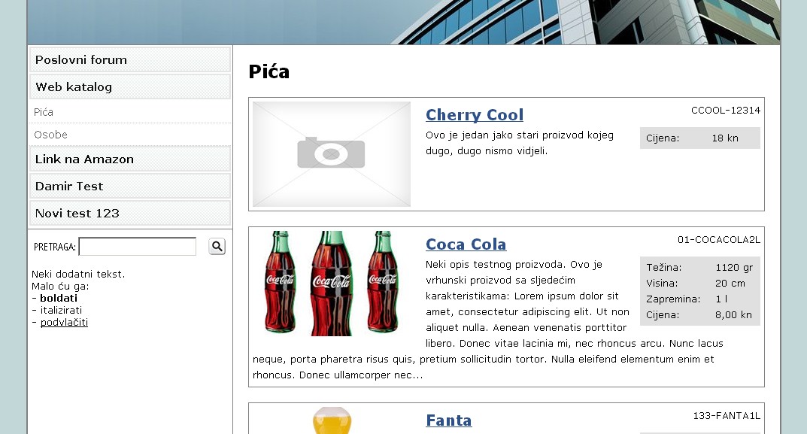Open the Damir Test section
The width and height of the screenshot is (807, 434).
click(x=68, y=186)
